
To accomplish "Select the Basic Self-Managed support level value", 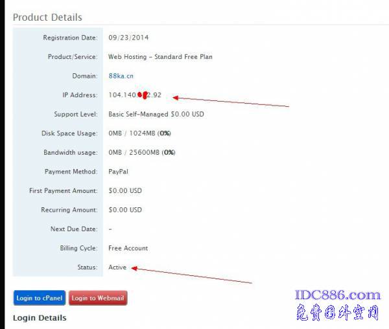I will coord(156,114).
